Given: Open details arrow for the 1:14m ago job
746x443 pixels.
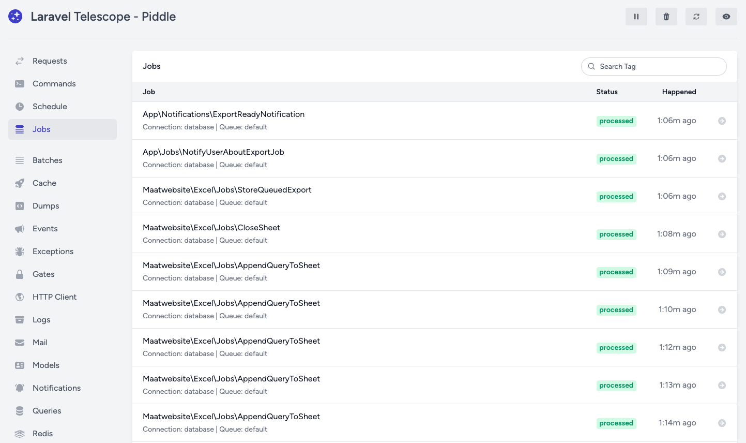Looking at the screenshot, I should (722, 423).
